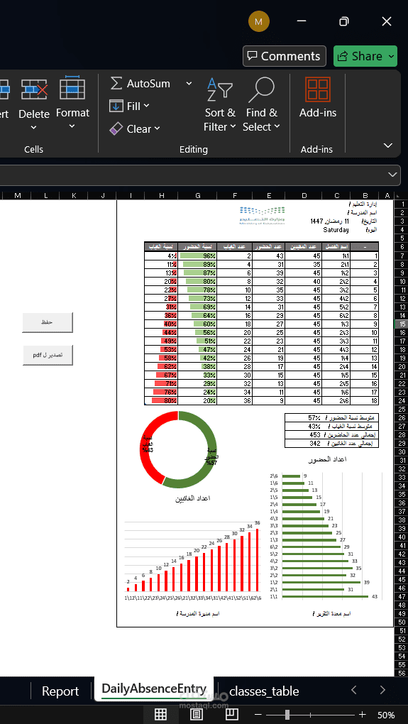Click the عدد المقيدين column header
408x724 pixels.
pos(304,247)
